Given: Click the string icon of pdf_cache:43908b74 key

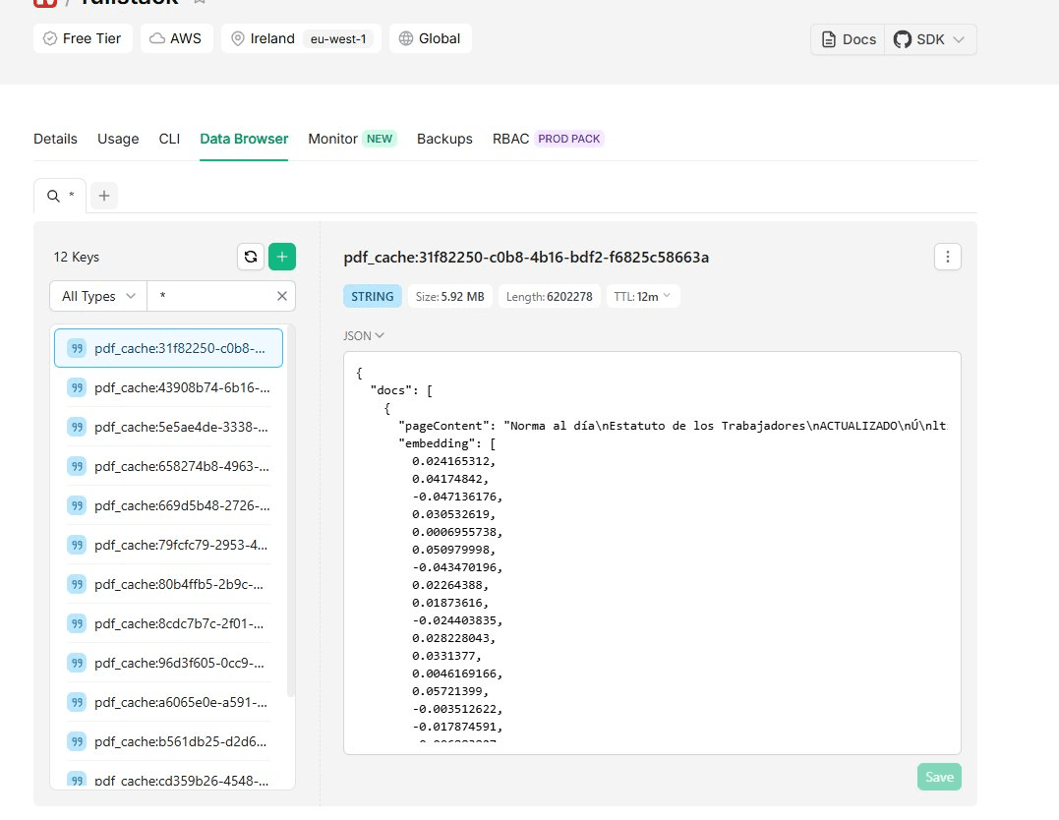Looking at the screenshot, I should (x=77, y=387).
